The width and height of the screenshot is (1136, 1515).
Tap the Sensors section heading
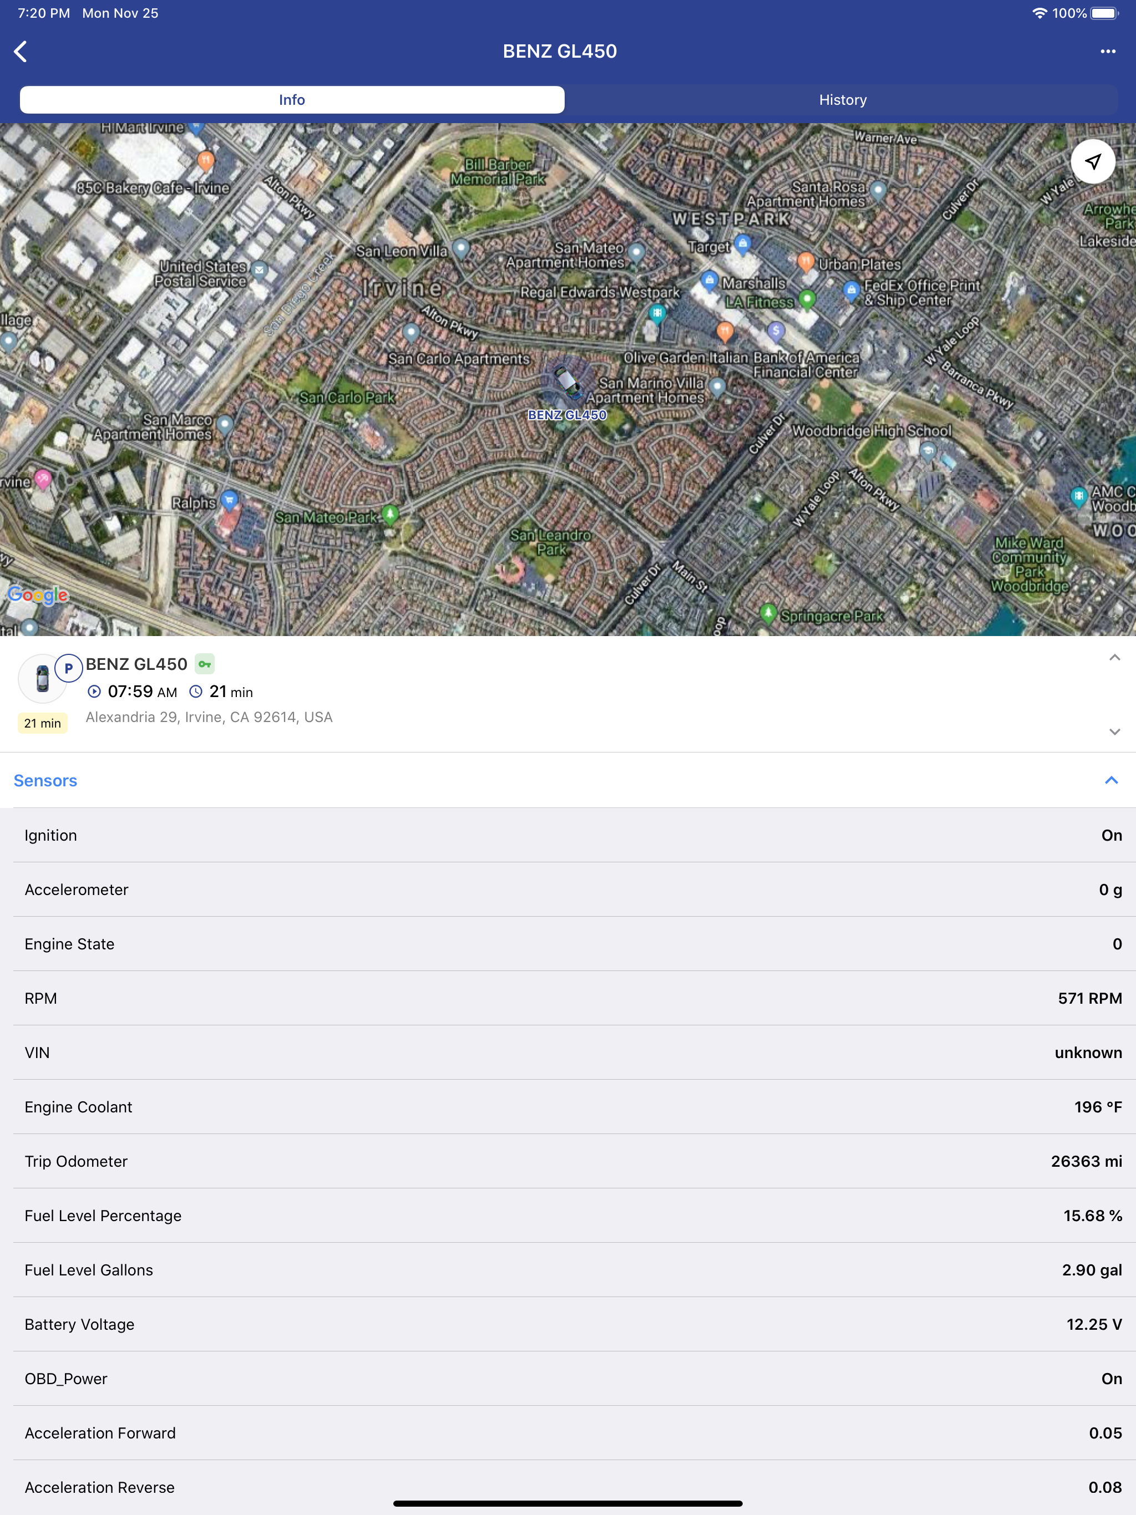click(x=45, y=781)
